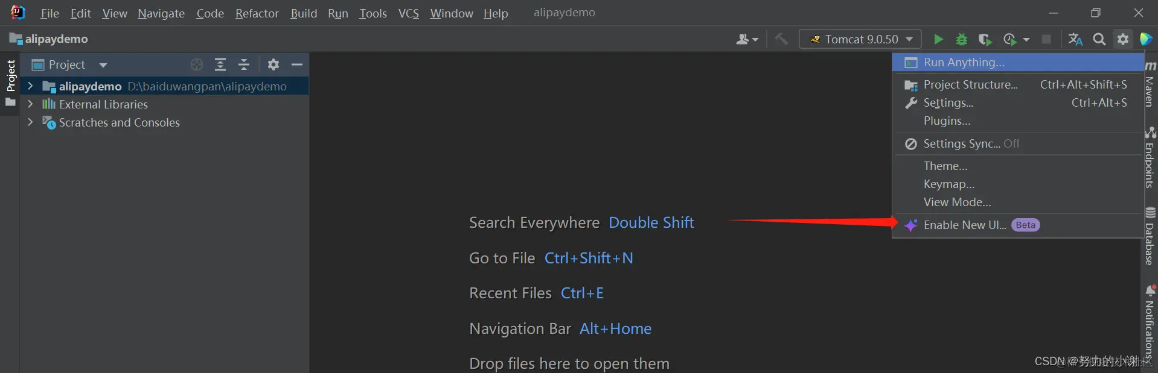Open the View menu
Screen dimensions: 1158x373
(x=115, y=13)
